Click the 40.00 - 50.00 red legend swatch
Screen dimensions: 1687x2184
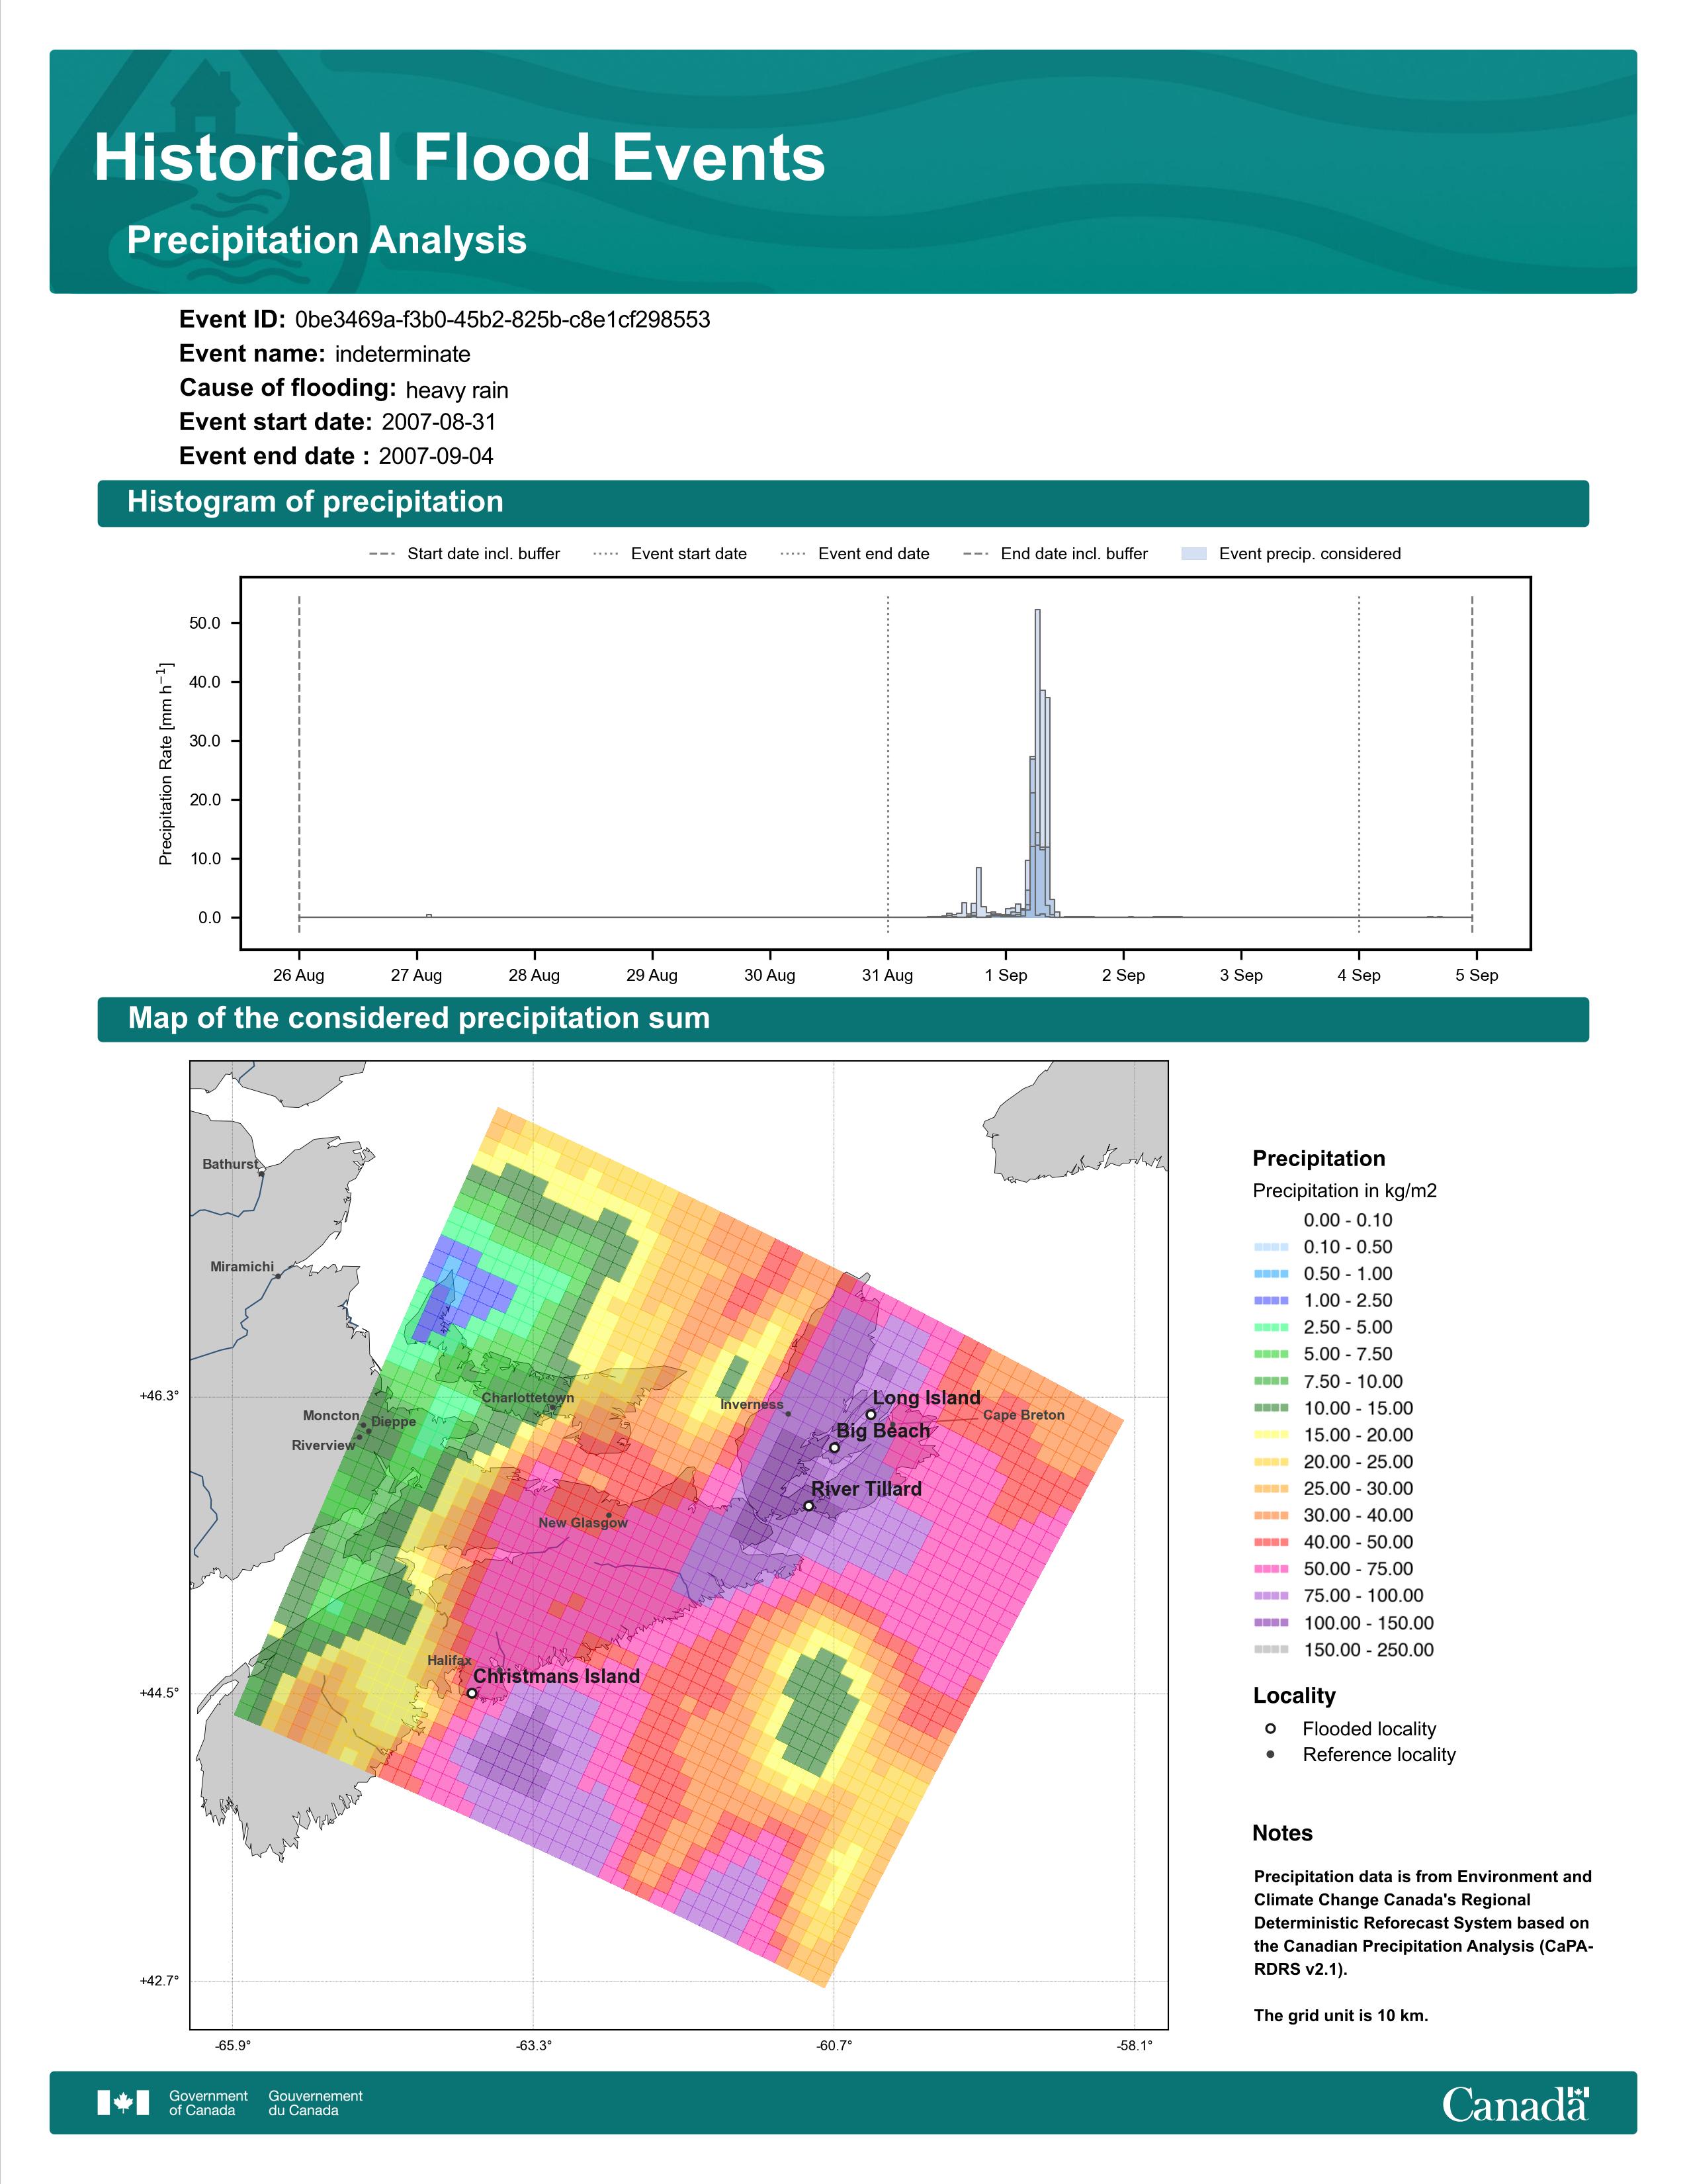click(x=1272, y=1542)
